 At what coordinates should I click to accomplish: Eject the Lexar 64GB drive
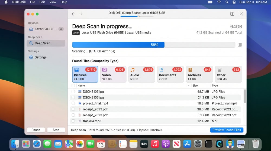click(61, 29)
